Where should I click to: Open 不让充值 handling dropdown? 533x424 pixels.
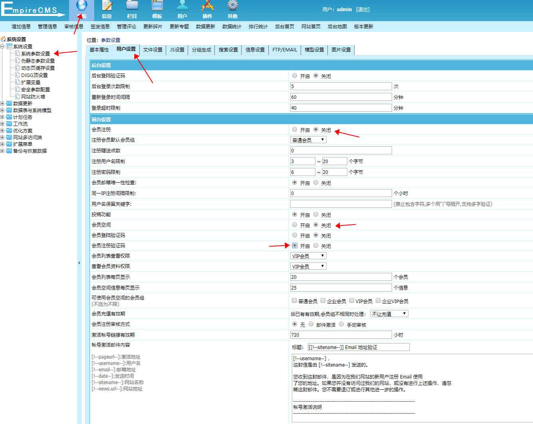pyautogui.click(x=389, y=314)
